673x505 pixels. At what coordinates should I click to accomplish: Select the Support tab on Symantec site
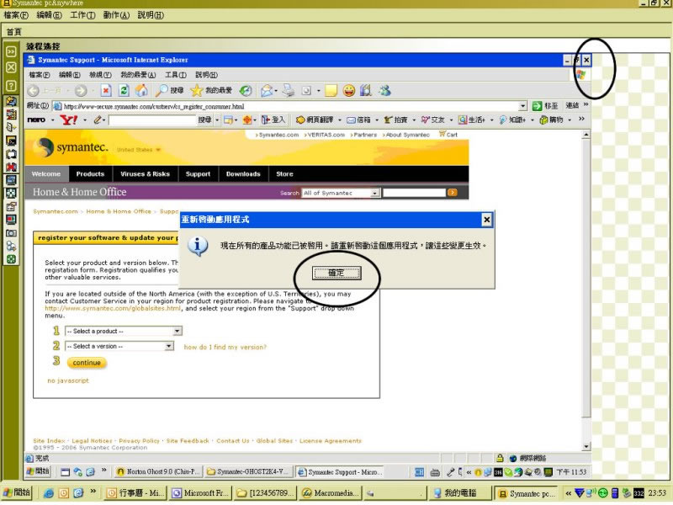point(198,174)
